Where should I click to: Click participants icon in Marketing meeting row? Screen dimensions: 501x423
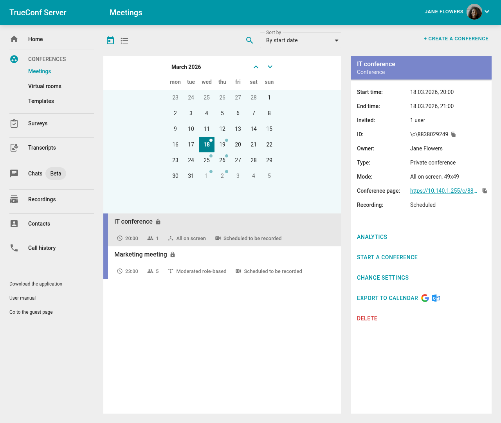[x=150, y=271]
